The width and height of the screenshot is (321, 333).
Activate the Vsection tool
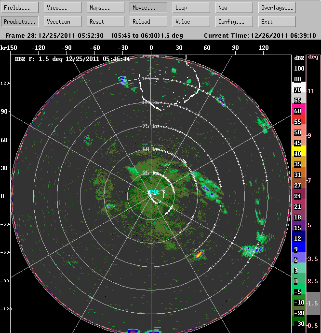63,22
